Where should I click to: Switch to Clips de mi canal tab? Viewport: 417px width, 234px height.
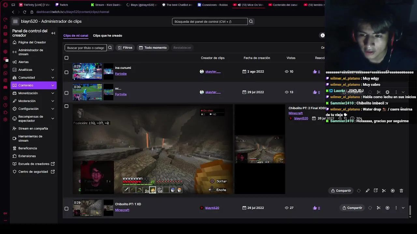pos(76,36)
